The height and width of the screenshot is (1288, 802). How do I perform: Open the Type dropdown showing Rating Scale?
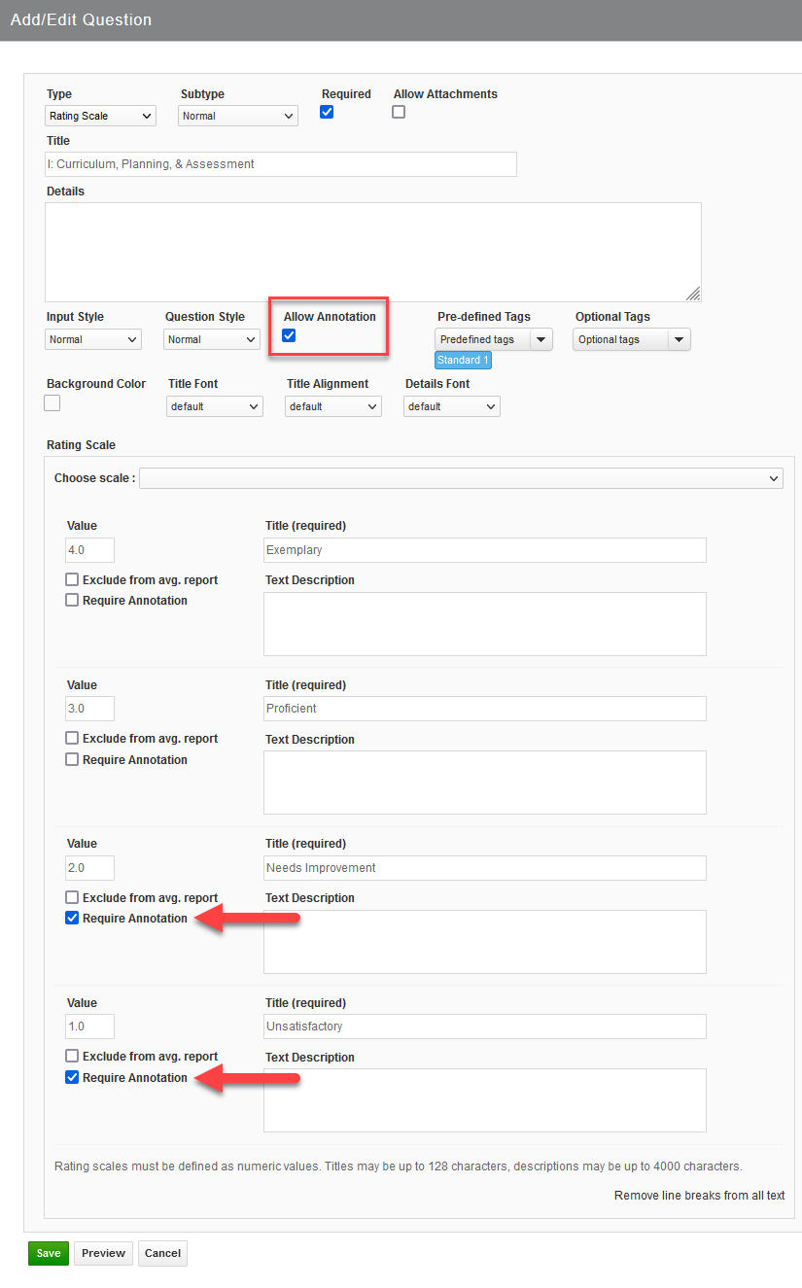[x=101, y=116]
